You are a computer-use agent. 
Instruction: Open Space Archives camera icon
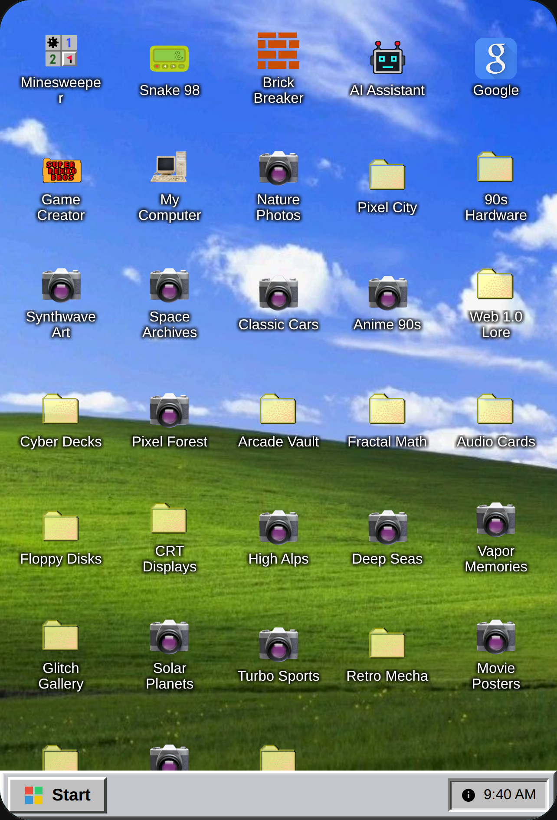pyautogui.click(x=169, y=285)
